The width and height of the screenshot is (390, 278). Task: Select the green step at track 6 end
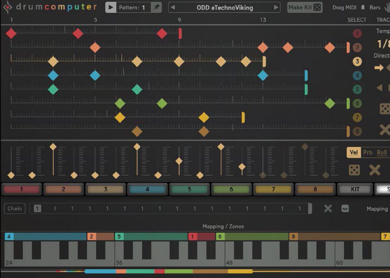[x=330, y=103]
